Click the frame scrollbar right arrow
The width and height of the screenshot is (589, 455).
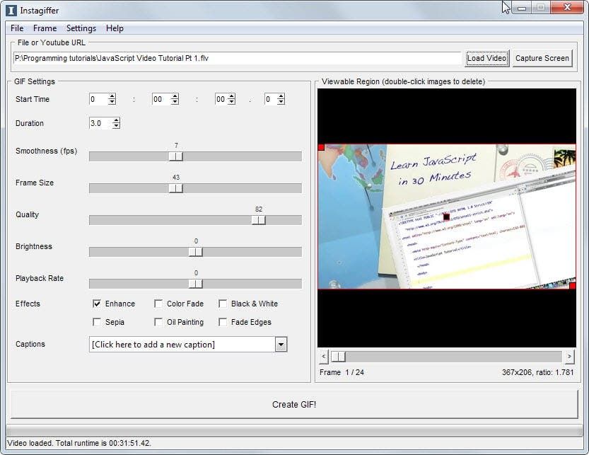569,357
